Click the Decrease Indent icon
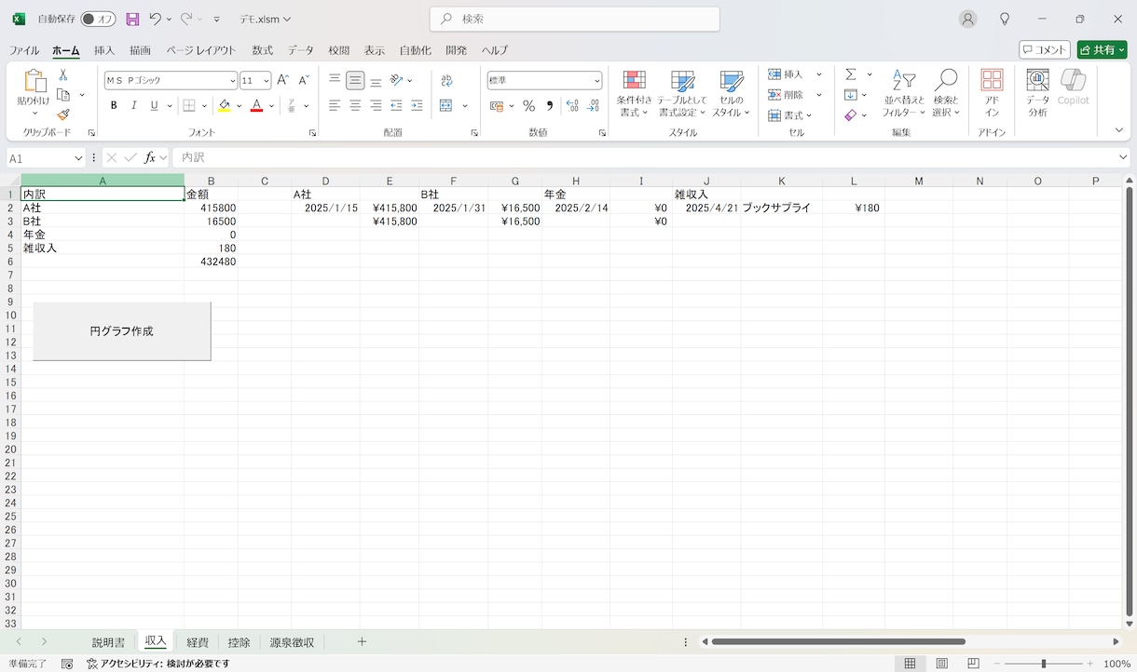The image size is (1137, 672). [x=396, y=106]
